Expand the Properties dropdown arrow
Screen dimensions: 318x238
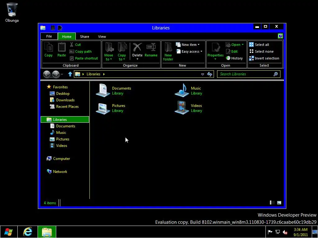point(216,59)
